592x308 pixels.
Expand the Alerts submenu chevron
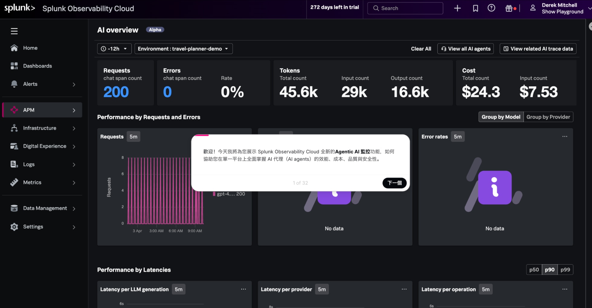pyautogui.click(x=74, y=85)
